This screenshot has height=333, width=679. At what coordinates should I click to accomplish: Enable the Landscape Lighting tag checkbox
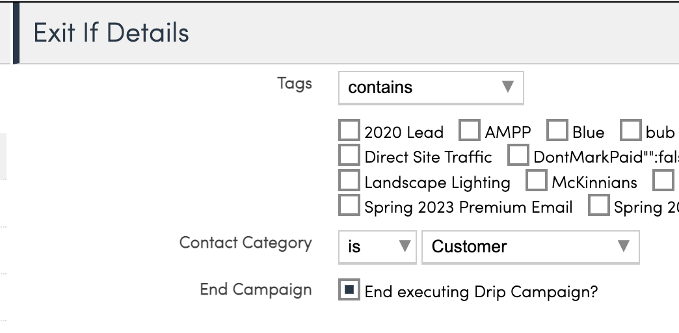(349, 181)
